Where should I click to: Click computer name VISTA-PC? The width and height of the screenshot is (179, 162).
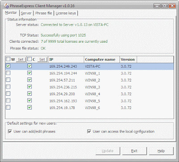pyautogui.click(x=93, y=66)
